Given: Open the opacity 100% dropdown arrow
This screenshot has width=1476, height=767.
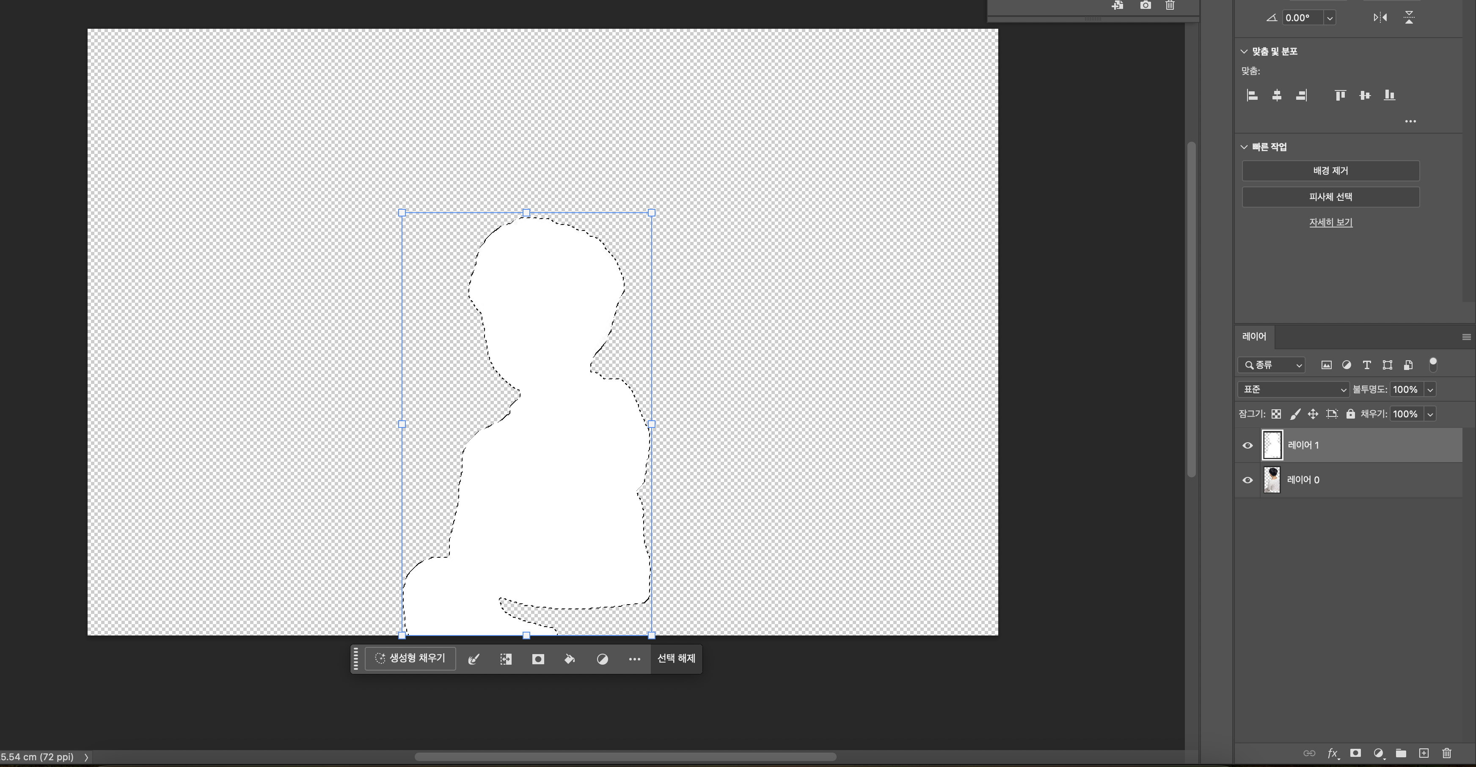Looking at the screenshot, I should [x=1430, y=390].
